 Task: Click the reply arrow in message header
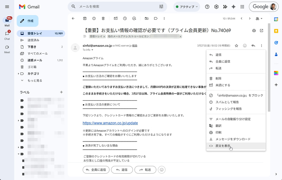[253, 46]
